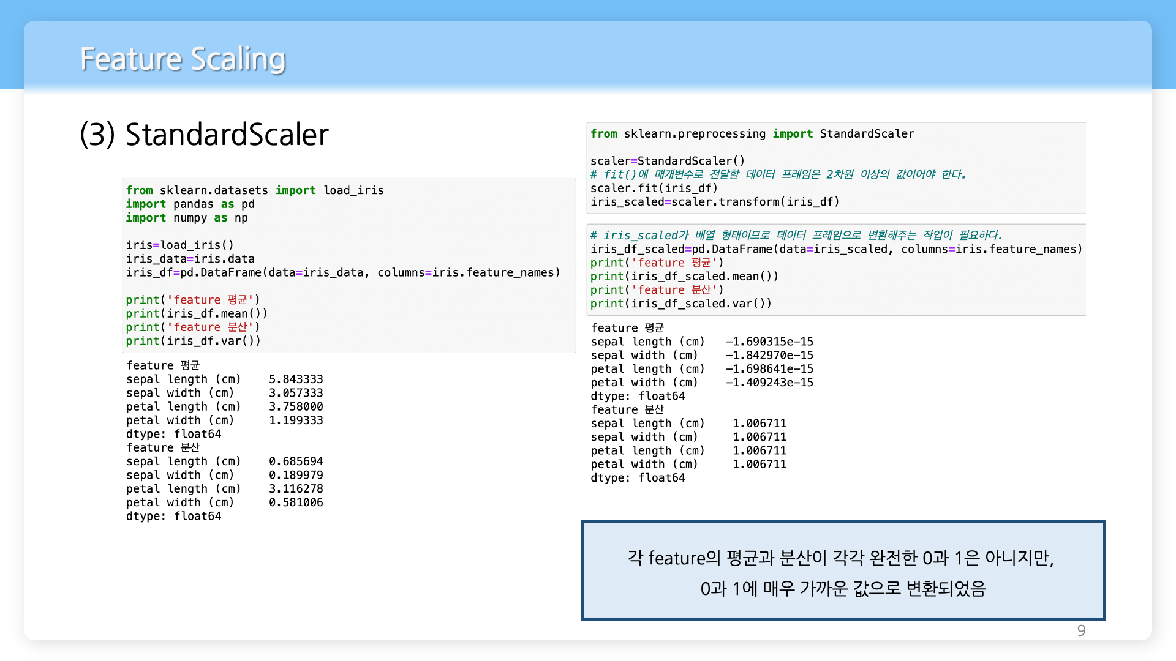Click the (3) StandardScaler heading
Screen dimensions: 1176x661
click(x=204, y=135)
